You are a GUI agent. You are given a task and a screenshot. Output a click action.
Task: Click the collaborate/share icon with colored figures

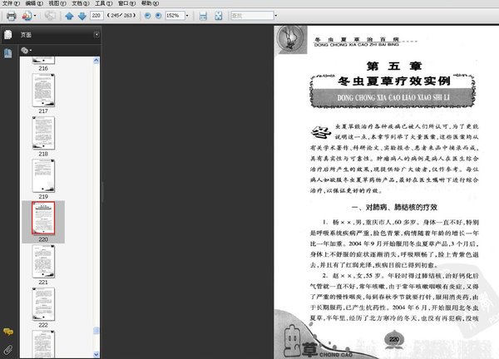pos(27,16)
